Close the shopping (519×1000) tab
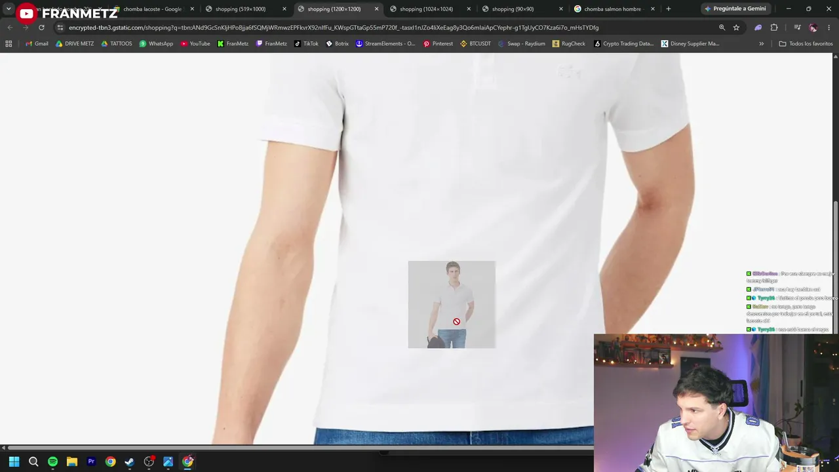Image resolution: width=839 pixels, height=472 pixels. pyautogui.click(x=284, y=9)
